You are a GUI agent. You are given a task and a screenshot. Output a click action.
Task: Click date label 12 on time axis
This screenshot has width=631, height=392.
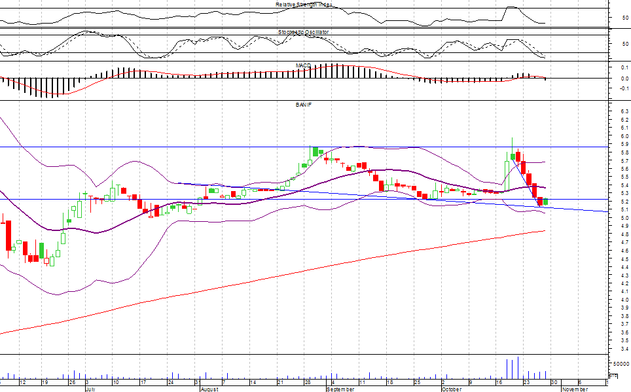click(x=22, y=382)
